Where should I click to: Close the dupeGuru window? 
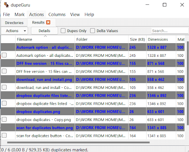pos(182,5)
